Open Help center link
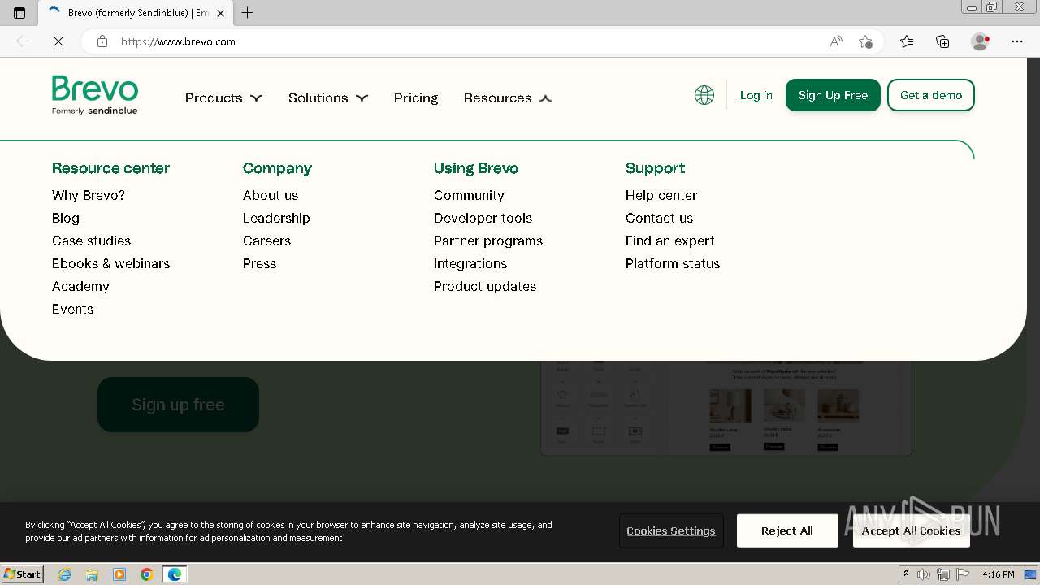Screen dimensions: 1040x585 [x=661, y=195]
